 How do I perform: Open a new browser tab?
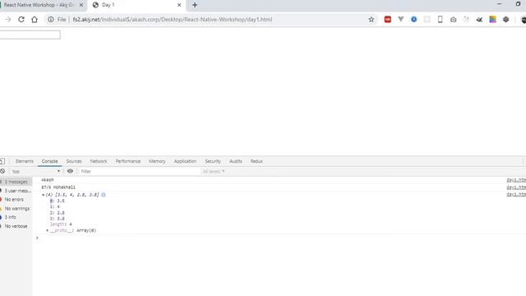tap(195, 5)
